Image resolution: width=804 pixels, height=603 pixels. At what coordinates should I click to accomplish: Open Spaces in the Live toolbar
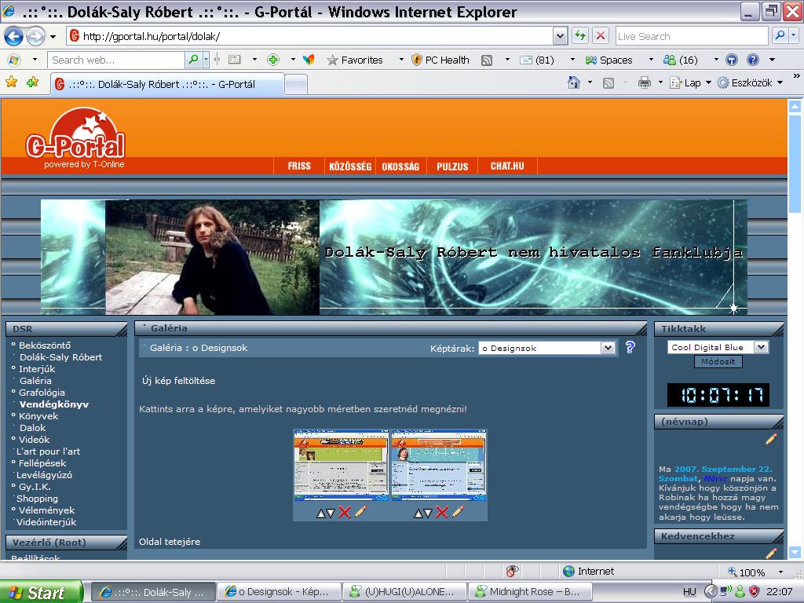tap(609, 60)
